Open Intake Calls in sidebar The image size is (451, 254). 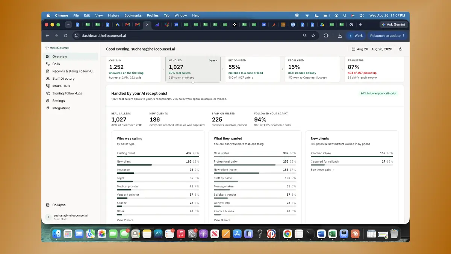(x=71, y=86)
